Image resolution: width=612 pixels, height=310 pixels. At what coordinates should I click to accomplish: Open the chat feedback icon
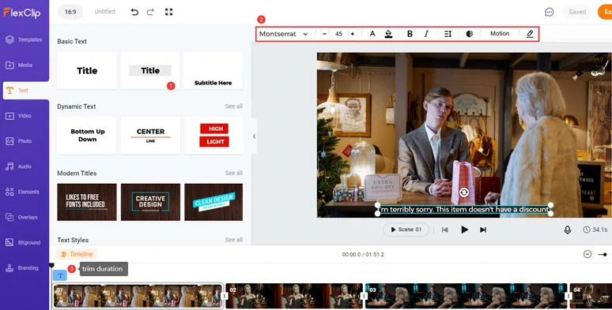550,12
